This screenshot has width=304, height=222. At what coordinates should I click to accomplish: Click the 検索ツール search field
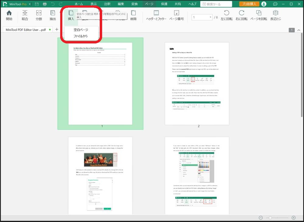click(x=216, y=4)
